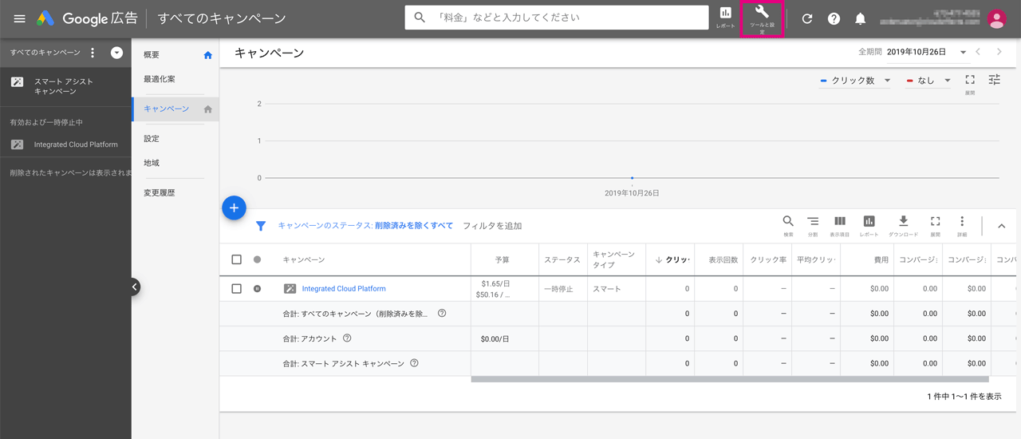Sort by ステータス column header
This screenshot has width=1021, height=439.
(563, 259)
